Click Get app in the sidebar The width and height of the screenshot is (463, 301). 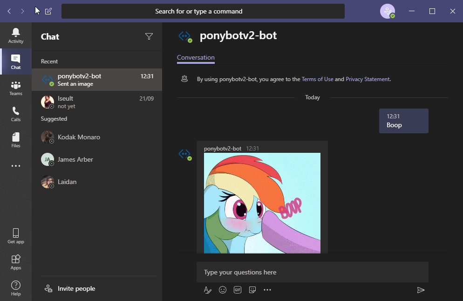(16, 236)
